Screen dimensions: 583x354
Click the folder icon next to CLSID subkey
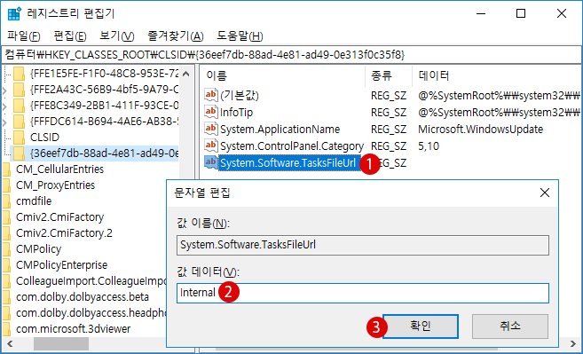coord(19,138)
